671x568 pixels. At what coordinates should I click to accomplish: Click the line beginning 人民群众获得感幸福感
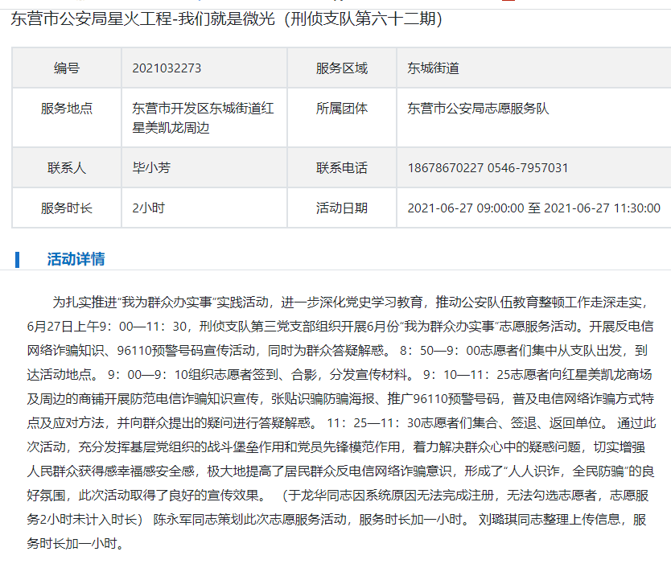tap(340, 471)
